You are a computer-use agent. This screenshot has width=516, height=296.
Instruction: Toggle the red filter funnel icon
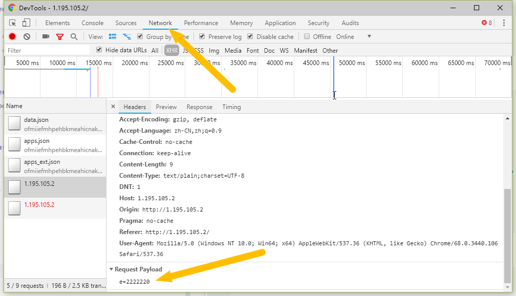pyautogui.click(x=60, y=36)
